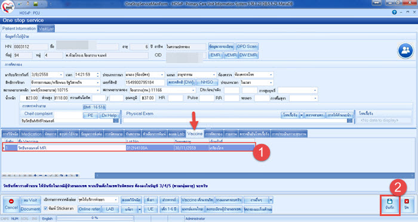Open the Medication tab
This screenshot has width=418, height=222.
[x=32, y=134]
